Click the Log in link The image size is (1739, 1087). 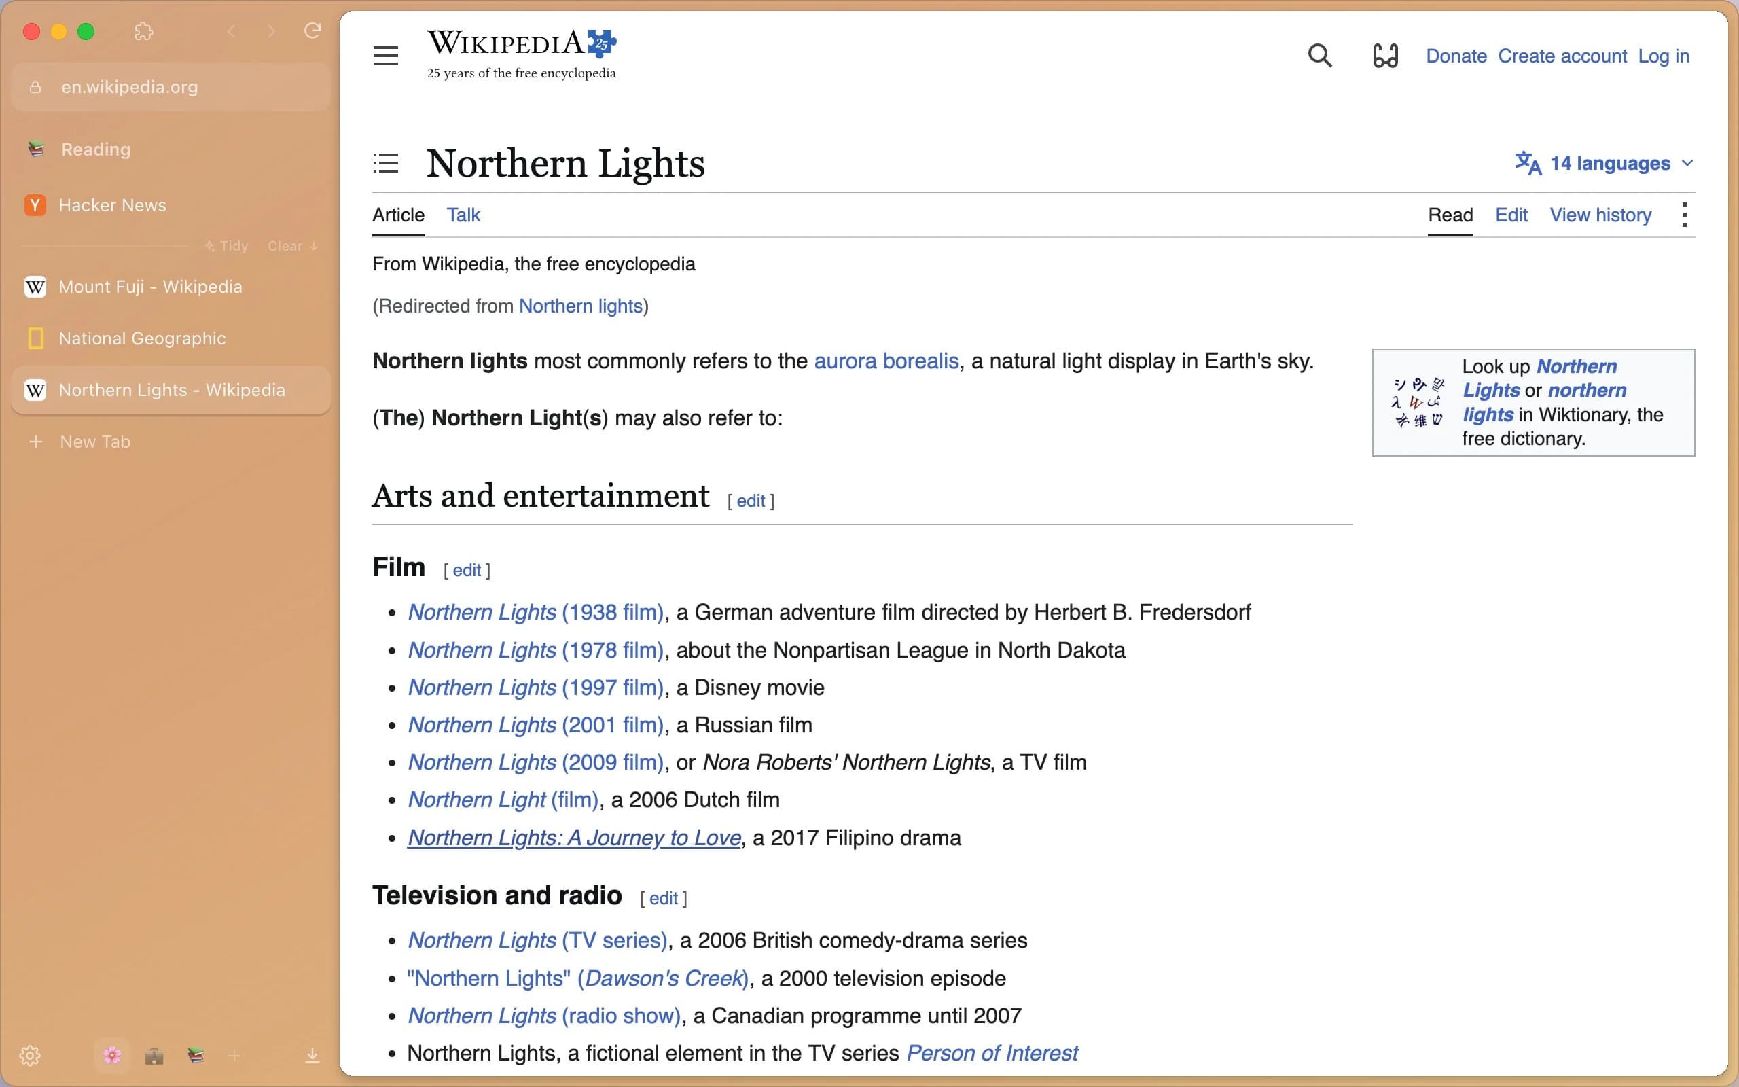pos(1664,55)
